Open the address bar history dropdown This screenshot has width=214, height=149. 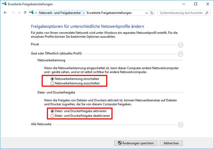coord(147,13)
